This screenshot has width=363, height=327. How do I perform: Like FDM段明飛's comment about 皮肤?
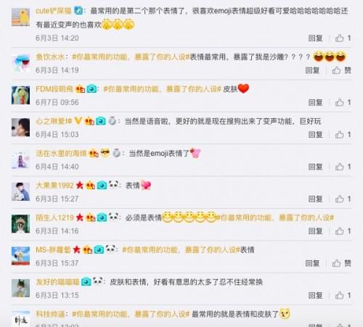click(340, 102)
